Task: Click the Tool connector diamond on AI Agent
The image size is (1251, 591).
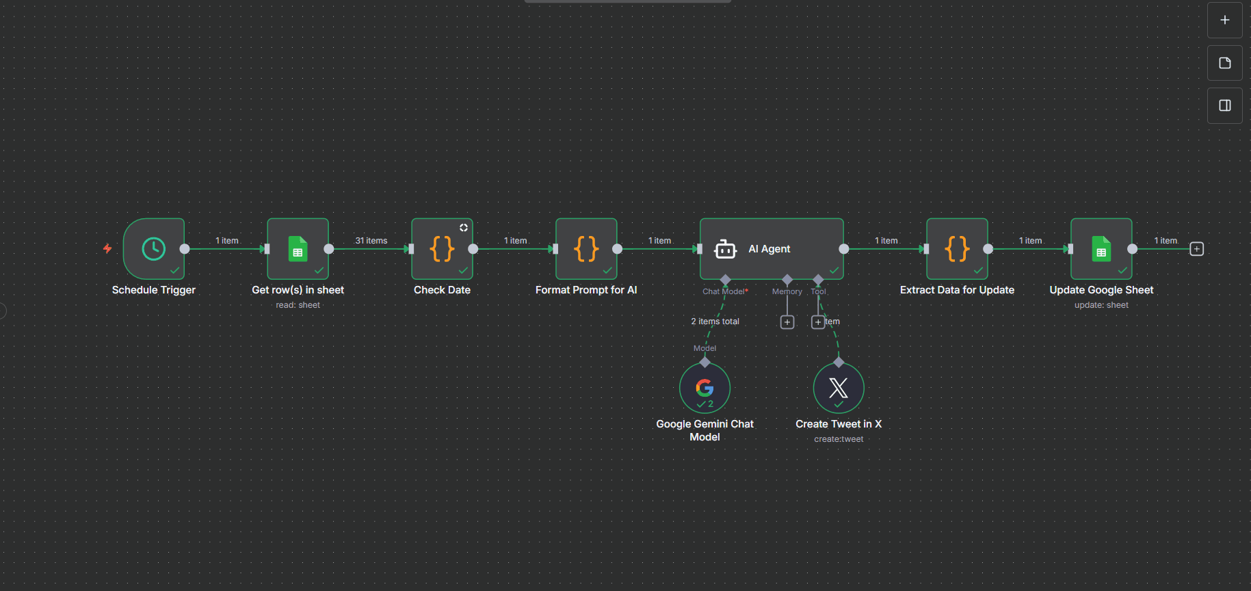Action: pyautogui.click(x=818, y=280)
